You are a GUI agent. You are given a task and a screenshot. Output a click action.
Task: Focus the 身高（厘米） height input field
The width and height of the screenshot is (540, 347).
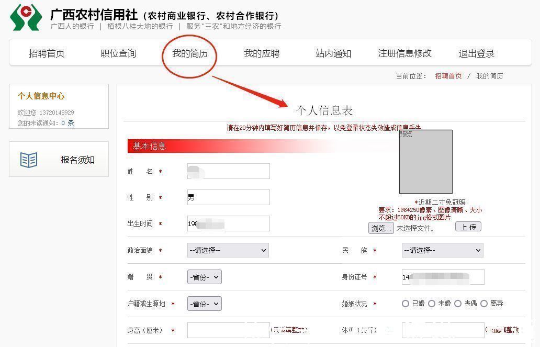pos(228,330)
